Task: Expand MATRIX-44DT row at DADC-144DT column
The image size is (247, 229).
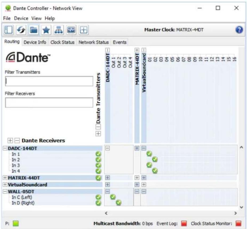Action: [x=107, y=178]
